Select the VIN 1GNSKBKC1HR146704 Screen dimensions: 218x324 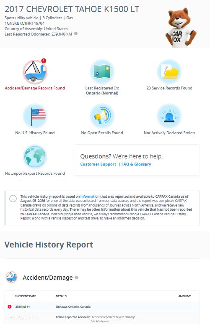[24, 23]
